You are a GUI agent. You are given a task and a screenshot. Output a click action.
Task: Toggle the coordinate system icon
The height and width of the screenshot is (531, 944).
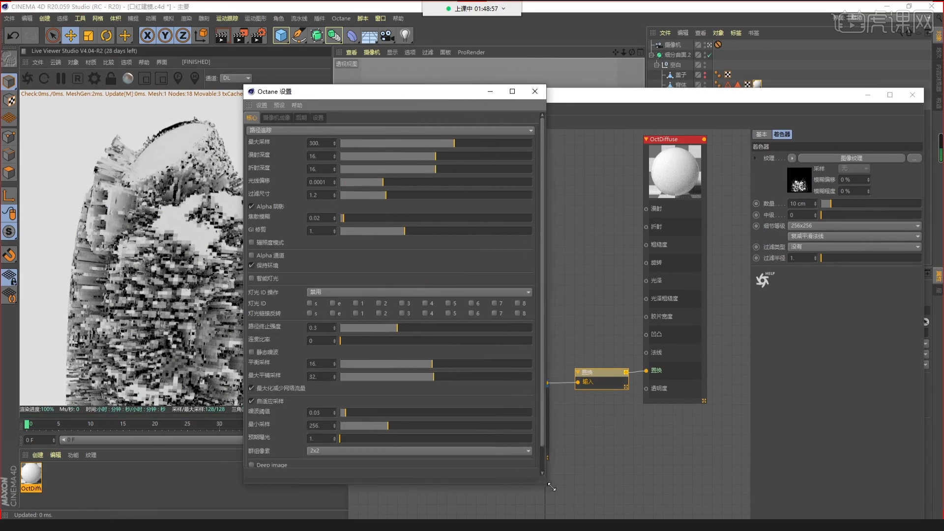tap(201, 35)
